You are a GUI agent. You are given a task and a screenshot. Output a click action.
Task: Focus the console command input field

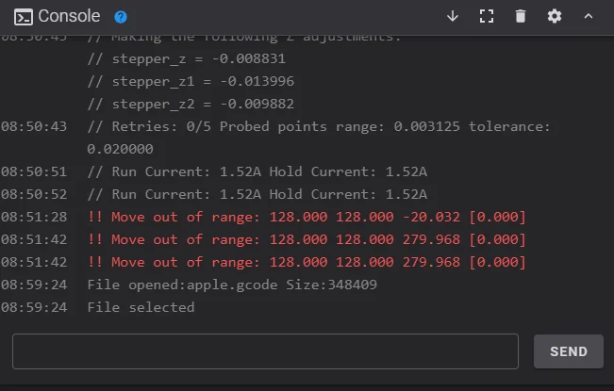[x=265, y=351]
